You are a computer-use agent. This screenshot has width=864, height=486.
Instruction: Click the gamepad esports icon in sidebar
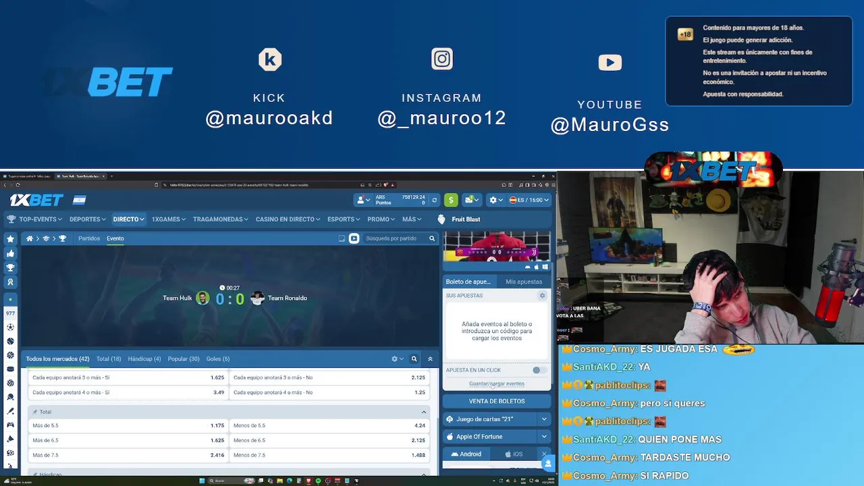pyautogui.click(x=10, y=425)
